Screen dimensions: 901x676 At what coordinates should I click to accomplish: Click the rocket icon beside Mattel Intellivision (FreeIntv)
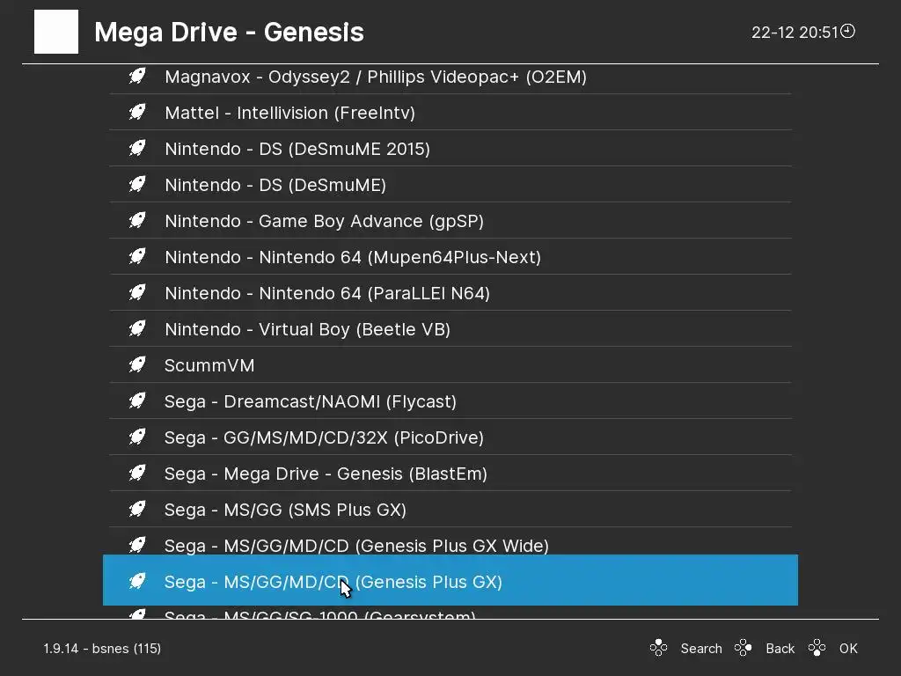coord(137,112)
